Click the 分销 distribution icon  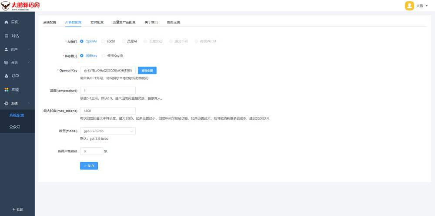click(x=6, y=63)
